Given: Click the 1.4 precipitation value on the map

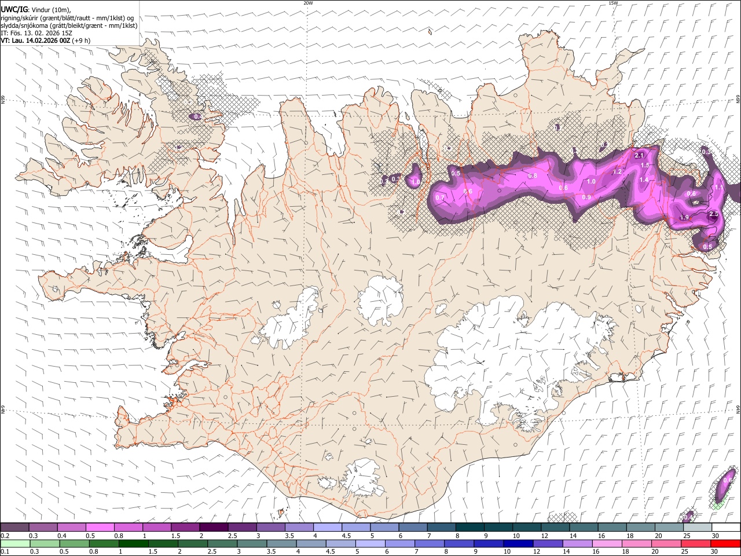Looking at the screenshot, I should tap(644, 180).
